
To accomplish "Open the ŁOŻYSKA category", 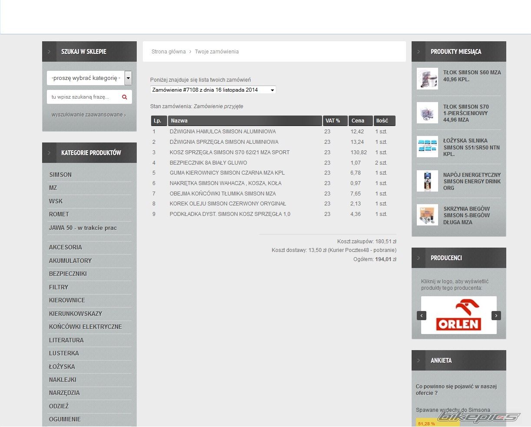I will coord(62,367).
